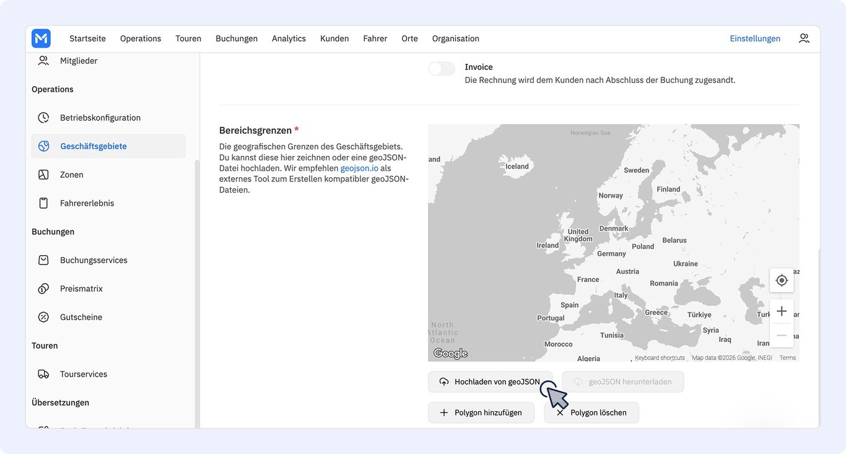Zoom out on the map
This screenshot has width=846, height=454.
click(x=782, y=335)
